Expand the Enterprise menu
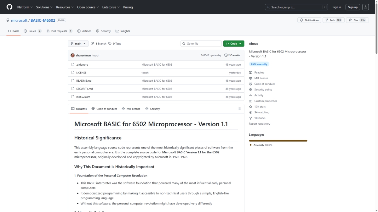Image resolution: width=378 pixels, height=212 pixels. coord(111,7)
